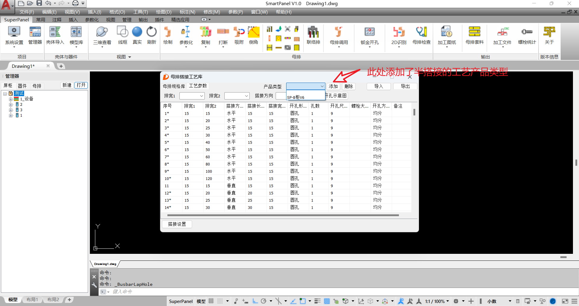Open the 关于 about info

point(549,36)
